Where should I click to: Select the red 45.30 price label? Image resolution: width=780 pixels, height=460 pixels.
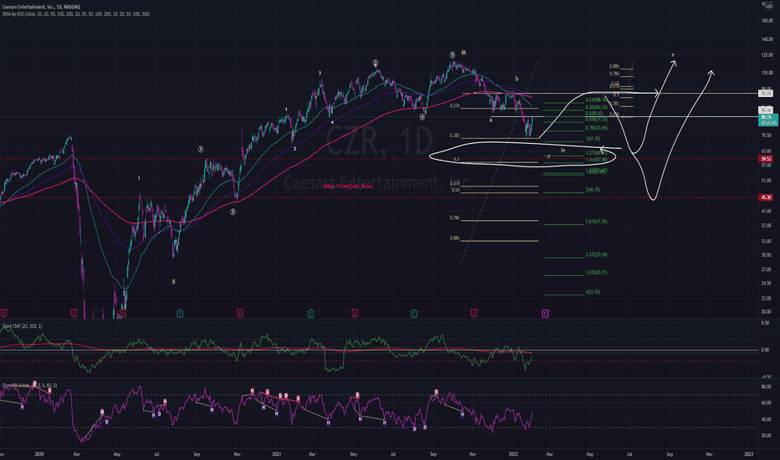[x=766, y=197]
